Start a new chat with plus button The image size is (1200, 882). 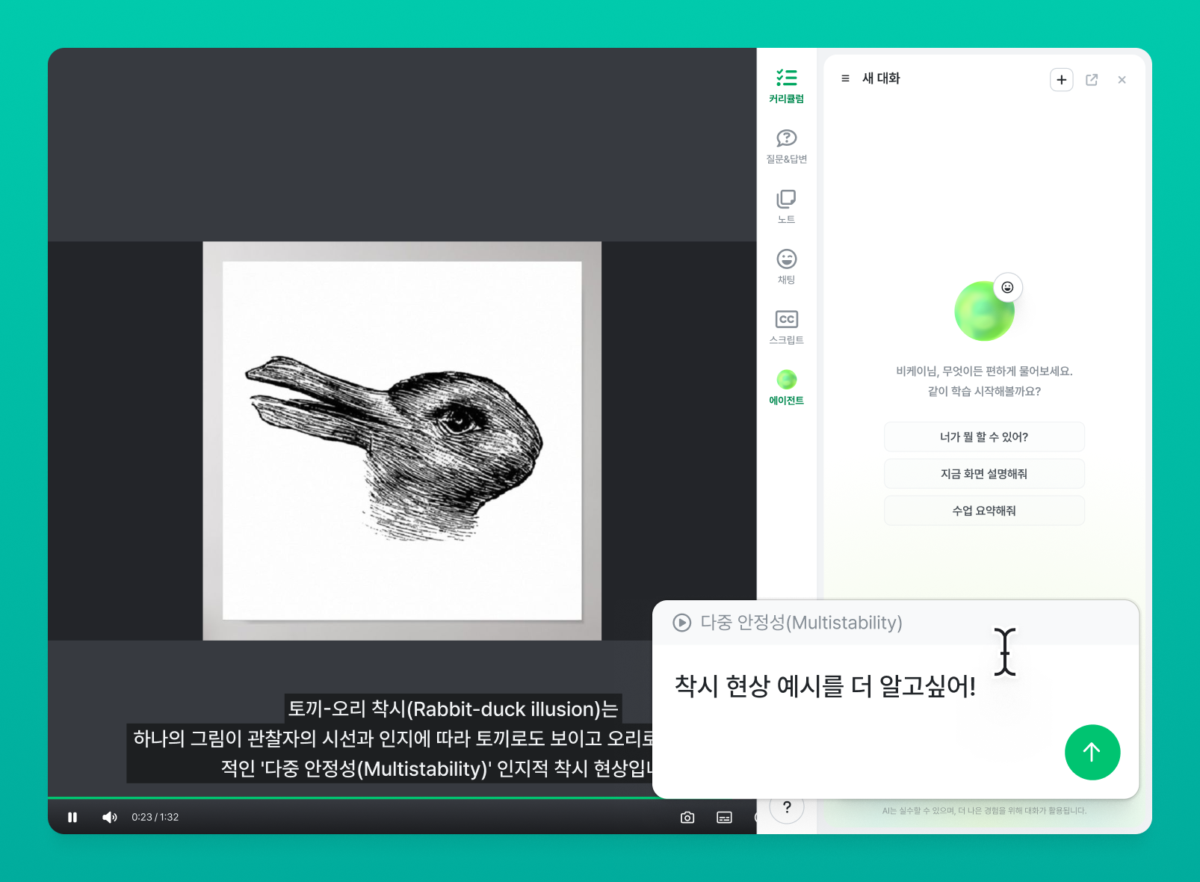(x=1061, y=79)
